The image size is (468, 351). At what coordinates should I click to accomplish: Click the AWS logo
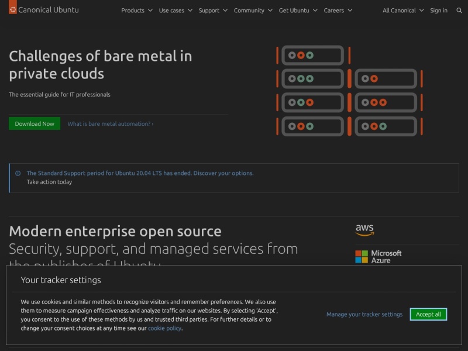(x=364, y=230)
